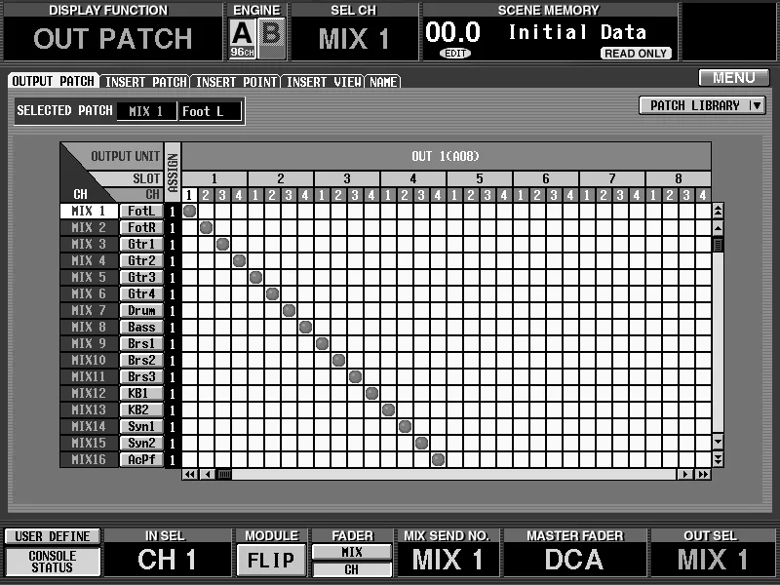This screenshot has height=585, width=780.
Task: Set fader mode to CH
Action: tap(352, 569)
